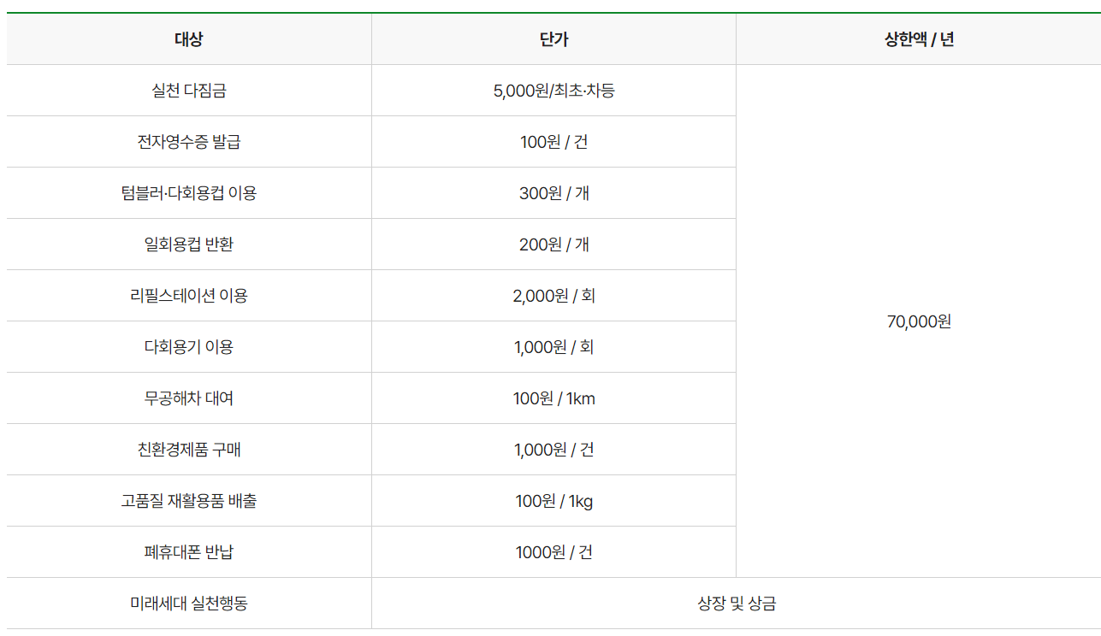Image resolution: width=1101 pixels, height=636 pixels.
Task: Select the 실천 다짐금 cell
Action: point(189,91)
